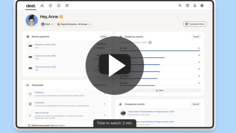Screen dimensions: 236x133
Task: Click the Poland country row
Action: click(160, 77)
